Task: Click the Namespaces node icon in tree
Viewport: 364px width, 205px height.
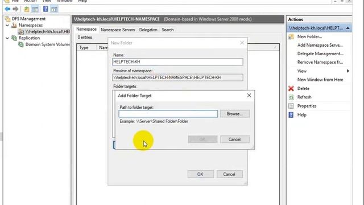Action: coord(14,25)
